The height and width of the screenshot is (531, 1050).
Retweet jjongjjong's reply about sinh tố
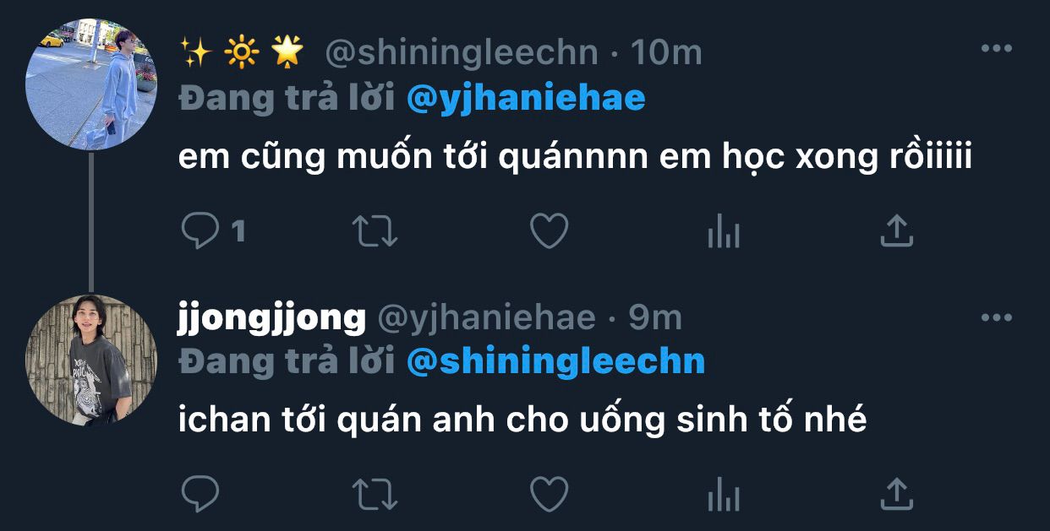[x=375, y=494]
